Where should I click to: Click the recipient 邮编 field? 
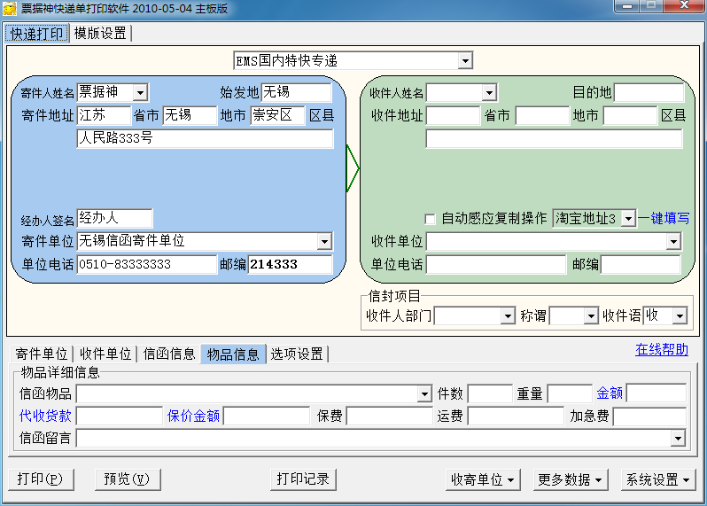pos(641,265)
